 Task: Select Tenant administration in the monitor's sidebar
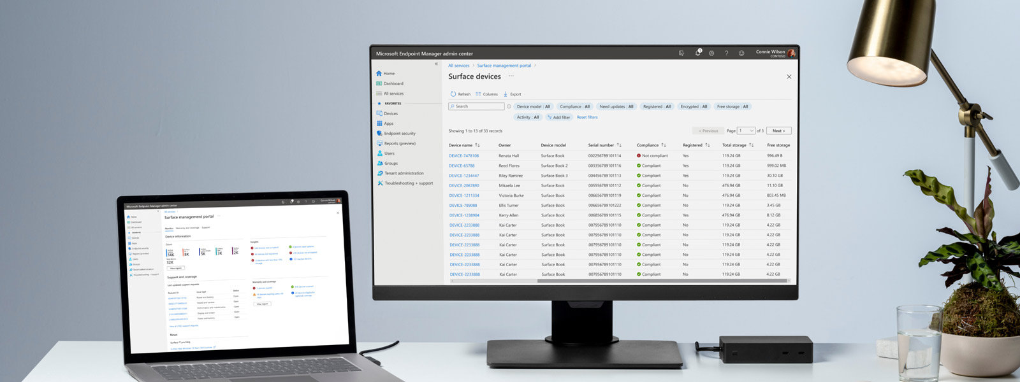(x=404, y=173)
